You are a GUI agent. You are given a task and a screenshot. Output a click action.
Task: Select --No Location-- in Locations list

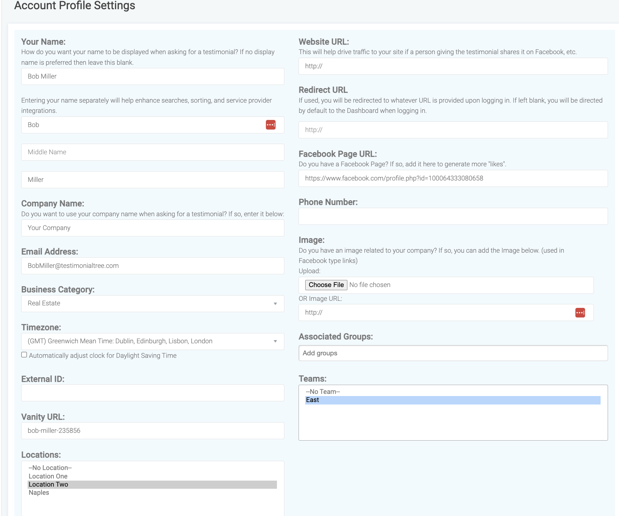152,468
